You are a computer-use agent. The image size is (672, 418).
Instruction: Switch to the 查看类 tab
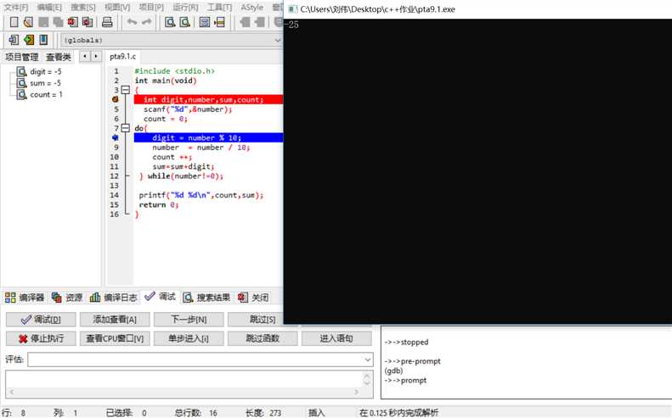[59, 57]
